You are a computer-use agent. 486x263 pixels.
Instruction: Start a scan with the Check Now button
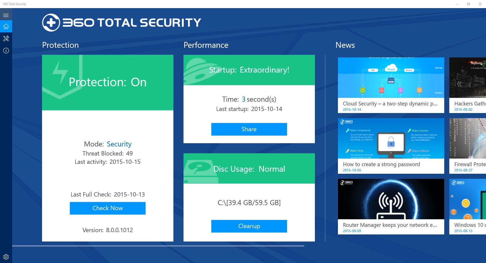[107, 208]
